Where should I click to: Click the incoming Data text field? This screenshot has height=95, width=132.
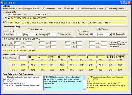pyautogui.click(x=67, y=18)
